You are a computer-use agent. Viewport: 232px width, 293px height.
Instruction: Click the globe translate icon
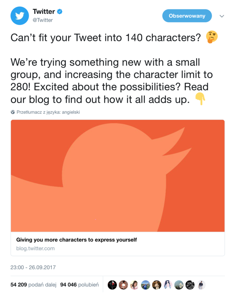point(13,112)
